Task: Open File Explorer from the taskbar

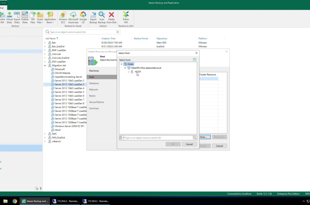Action: (x=5, y=201)
